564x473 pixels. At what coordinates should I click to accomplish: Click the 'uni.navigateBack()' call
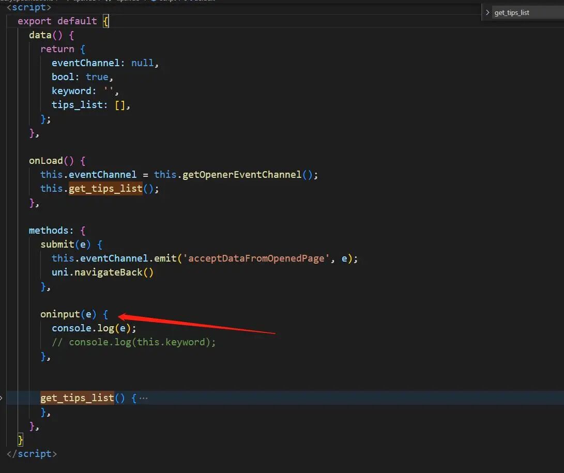pyautogui.click(x=102, y=272)
